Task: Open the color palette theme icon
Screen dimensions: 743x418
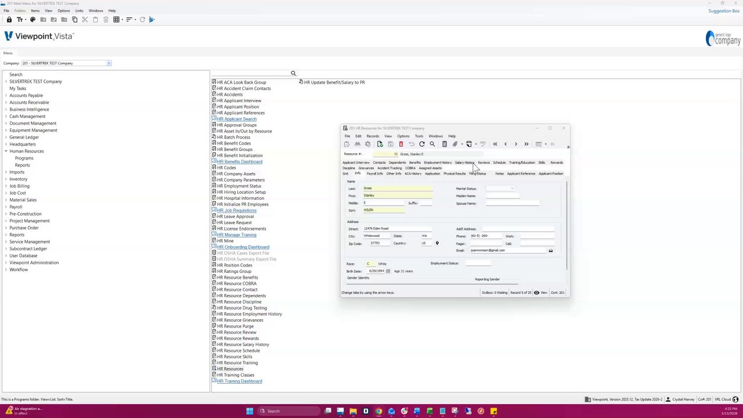Action: click(33, 20)
